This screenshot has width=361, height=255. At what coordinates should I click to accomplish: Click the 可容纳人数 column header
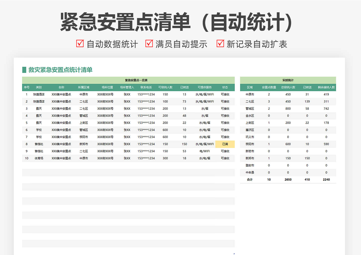pos(165,87)
